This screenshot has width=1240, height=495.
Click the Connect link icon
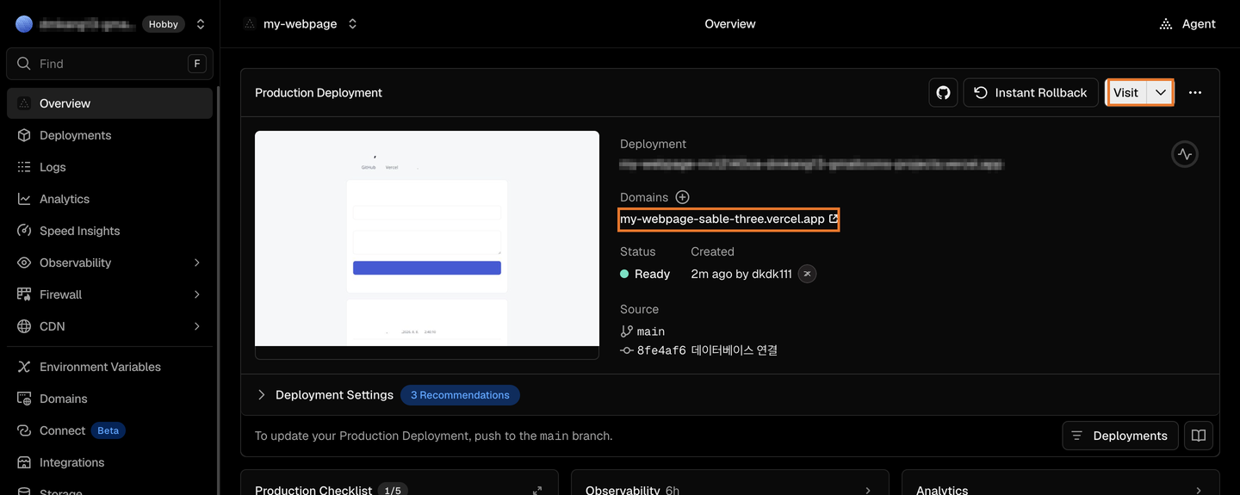tap(24, 430)
